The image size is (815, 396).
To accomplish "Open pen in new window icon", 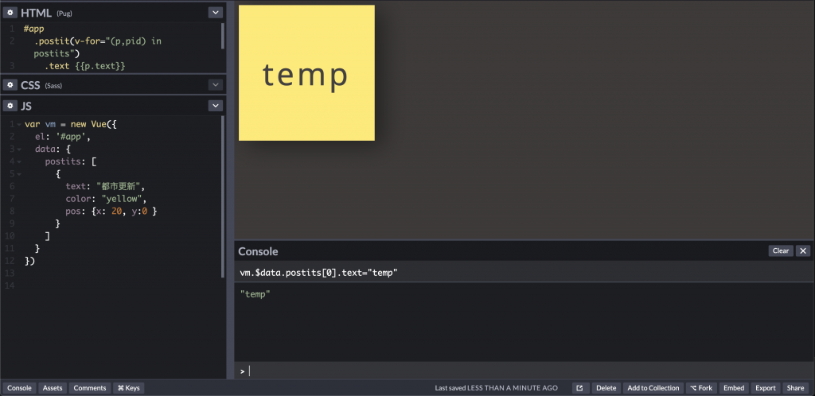I will (x=580, y=388).
